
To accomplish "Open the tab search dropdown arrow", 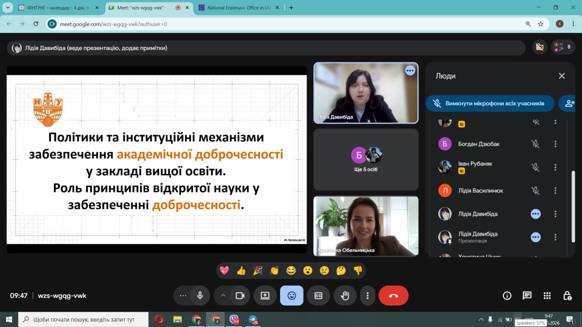I will [7, 8].
